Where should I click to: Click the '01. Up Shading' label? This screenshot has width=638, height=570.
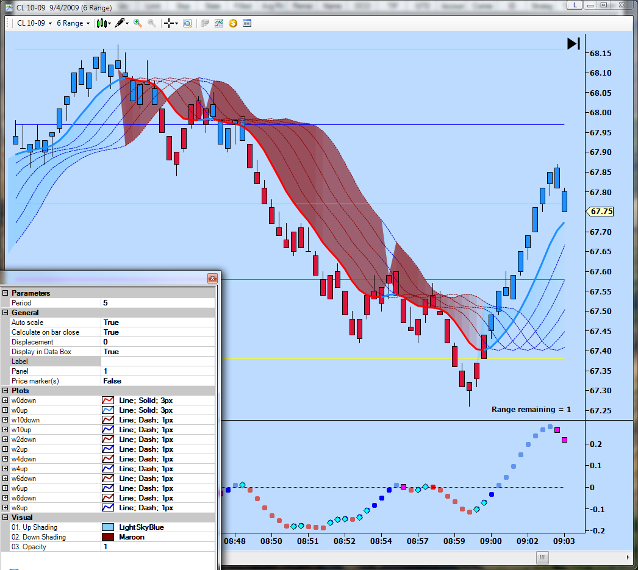pyautogui.click(x=34, y=527)
